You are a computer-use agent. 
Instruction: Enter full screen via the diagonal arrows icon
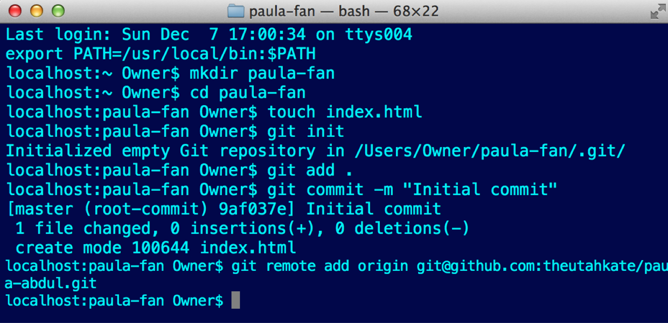coord(657,11)
